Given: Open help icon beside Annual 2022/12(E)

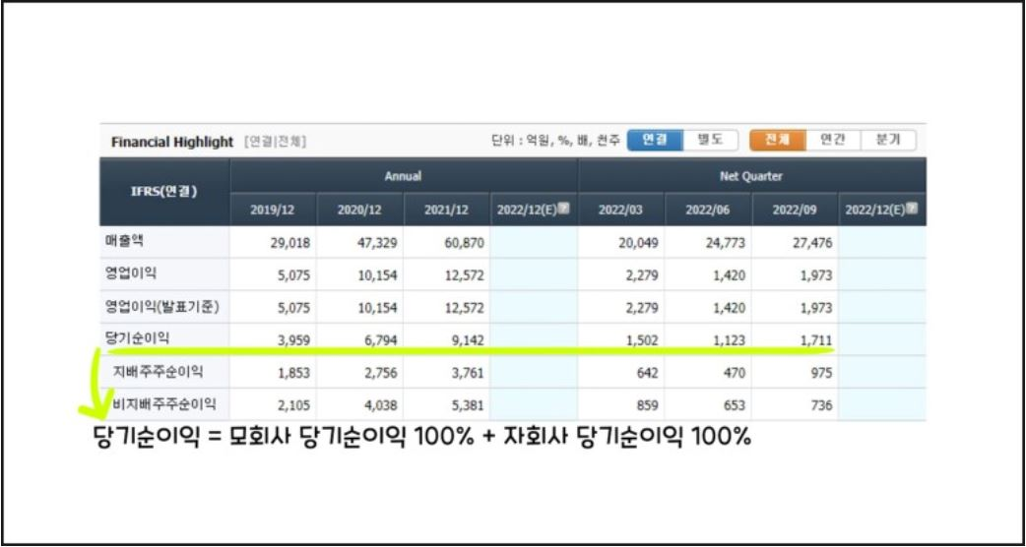Looking at the screenshot, I should 563,209.
